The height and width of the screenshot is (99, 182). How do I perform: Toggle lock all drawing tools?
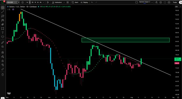(x=3, y=61)
